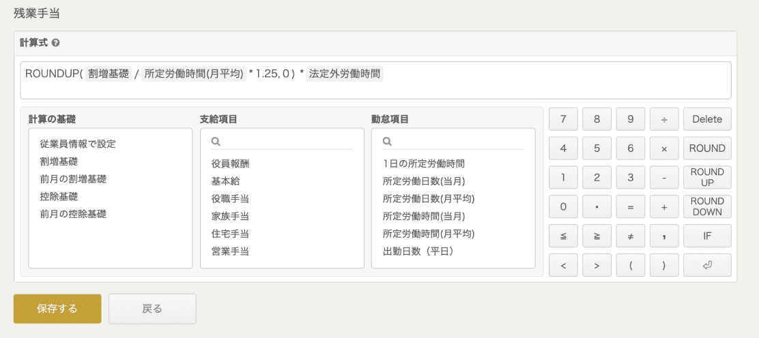Click the minus key on keypad
The height and width of the screenshot is (338, 759).
tap(664, 177)
